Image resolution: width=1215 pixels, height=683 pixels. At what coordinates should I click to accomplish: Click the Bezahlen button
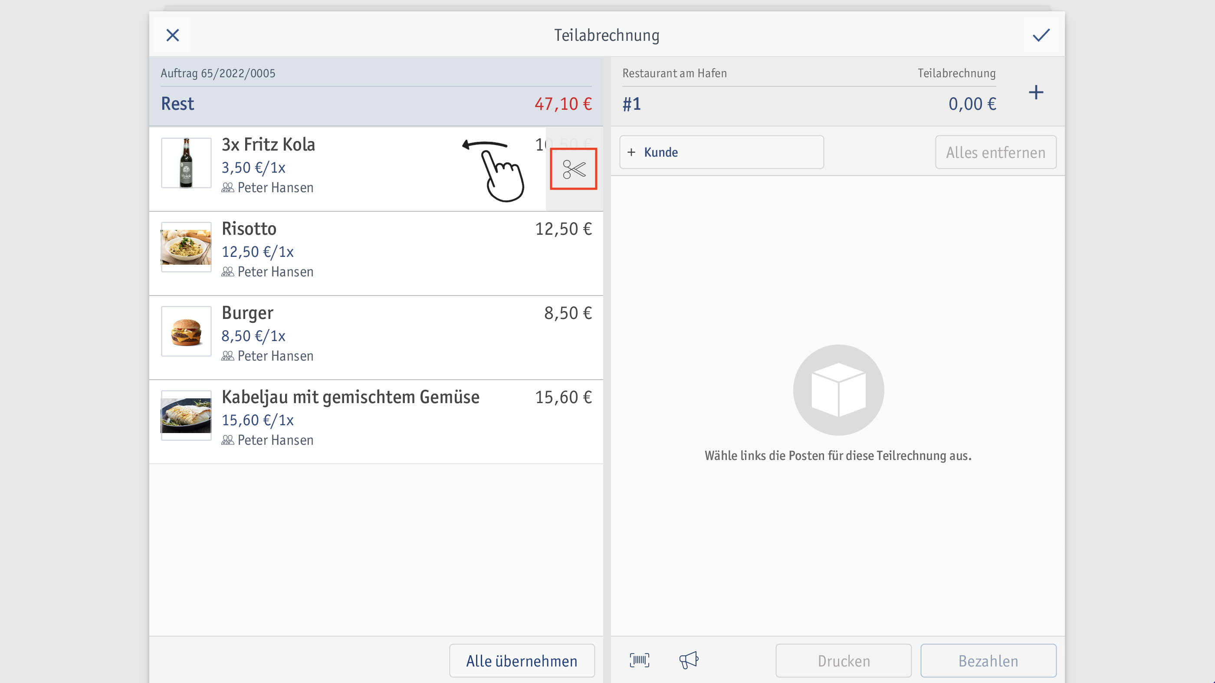pyautogui.click(x=988, y=660)
